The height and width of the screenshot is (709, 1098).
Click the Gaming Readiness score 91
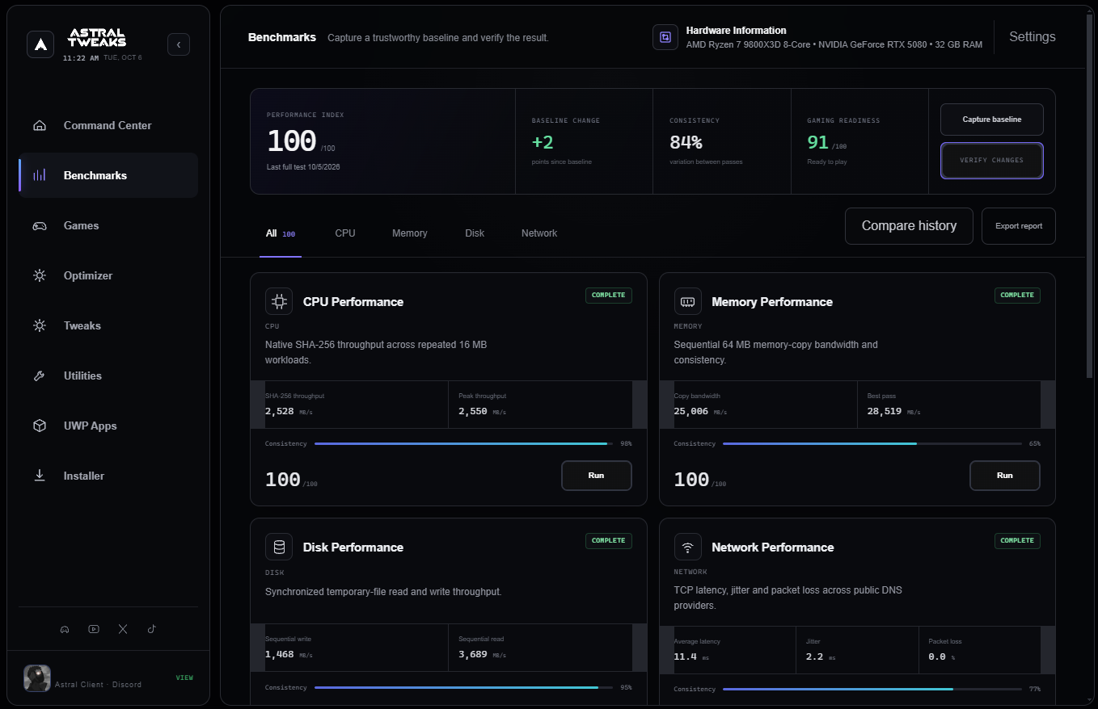tap(818, 142)
